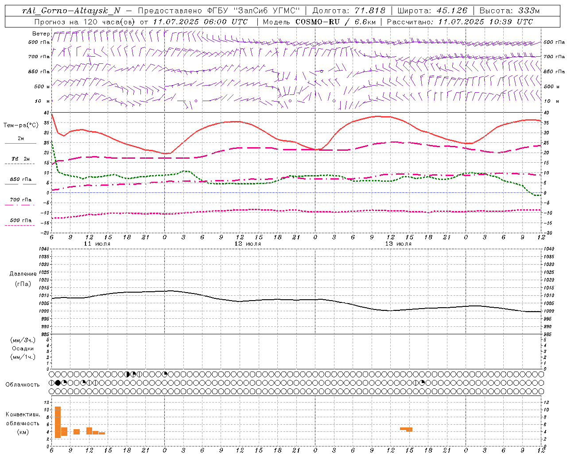Click the 11 июля date label
567x454 pixels.
click(x=97, y=244)
